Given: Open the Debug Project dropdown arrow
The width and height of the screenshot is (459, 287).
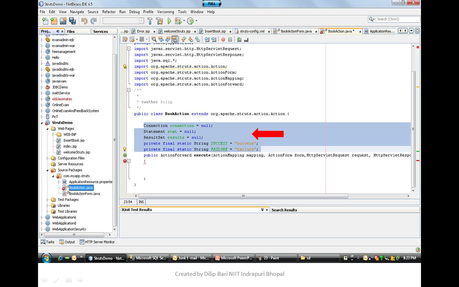Looking at the screenshot, I should pyautogui.click(x=184, y=21).
